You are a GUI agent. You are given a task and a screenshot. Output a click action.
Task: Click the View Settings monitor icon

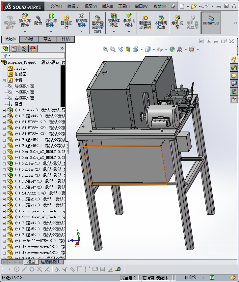192,49
